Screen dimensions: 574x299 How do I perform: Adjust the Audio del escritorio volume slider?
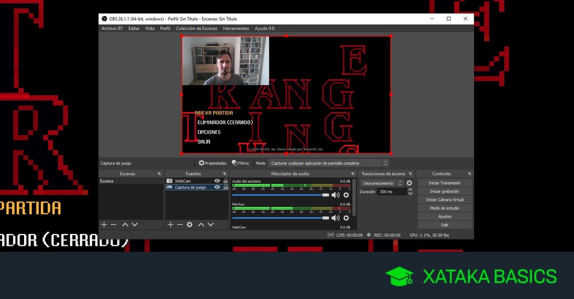point(281,195)
